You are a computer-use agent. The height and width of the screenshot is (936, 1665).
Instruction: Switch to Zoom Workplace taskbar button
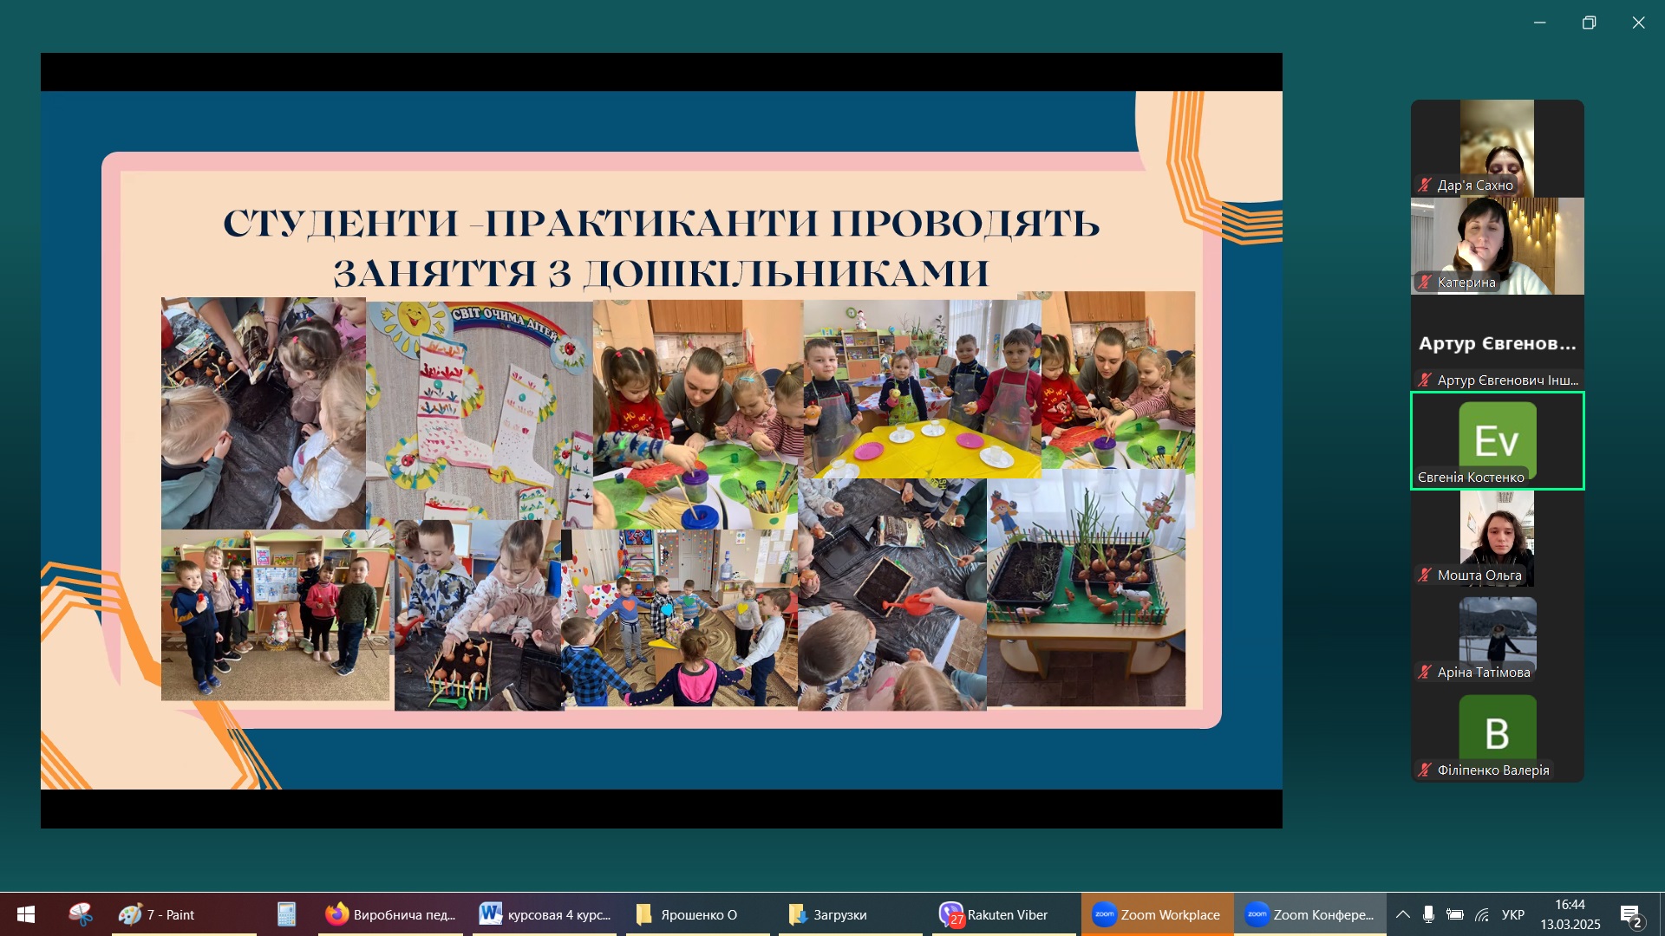1157,914
